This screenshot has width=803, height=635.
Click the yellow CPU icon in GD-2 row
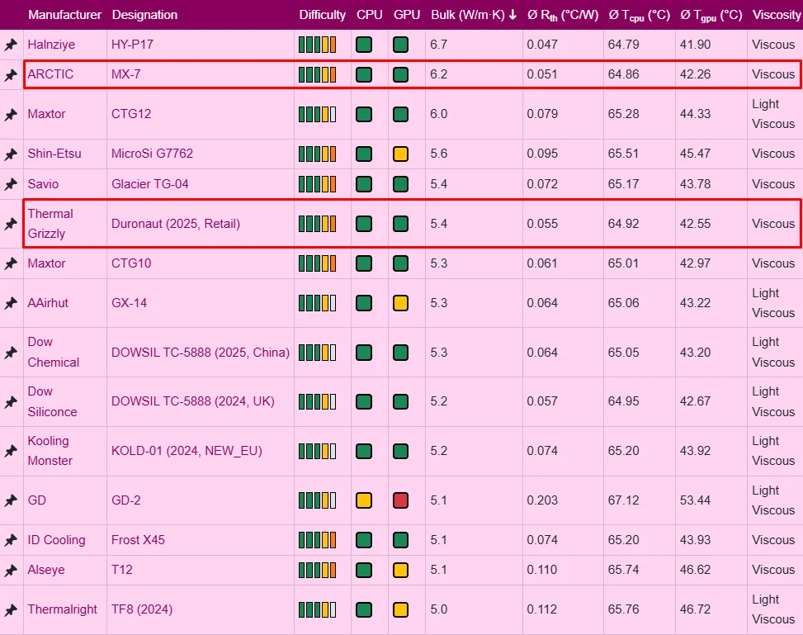click(x=363, y=500)
